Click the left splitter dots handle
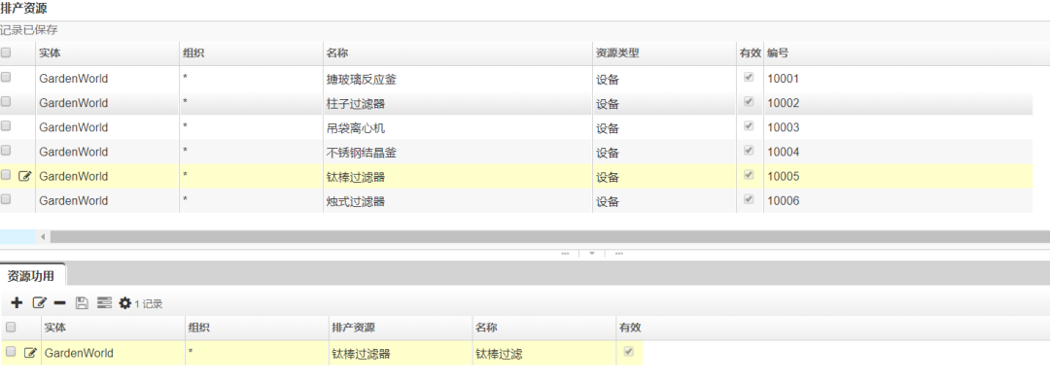The width and height of the screenshot is (1050, 383). point(565,254)
